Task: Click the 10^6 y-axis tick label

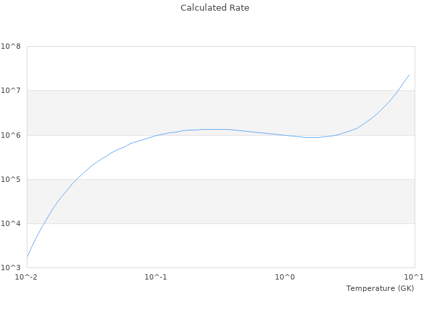Action: [11, 135]
